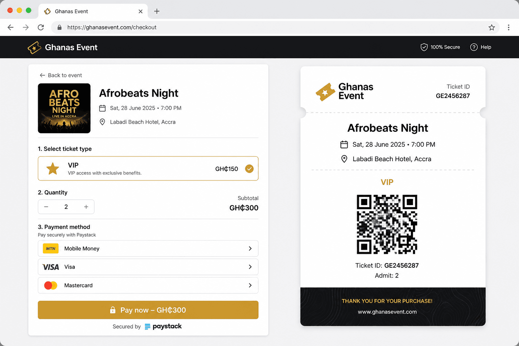Screen dimensions: 519x346
Task: Click 'Pay securely with Paystack' text
Action: 67,235
